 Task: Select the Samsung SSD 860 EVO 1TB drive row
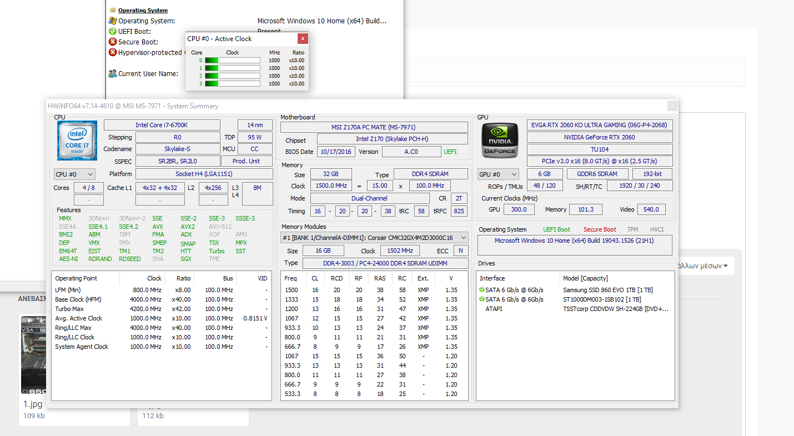[x=575, y=290]
